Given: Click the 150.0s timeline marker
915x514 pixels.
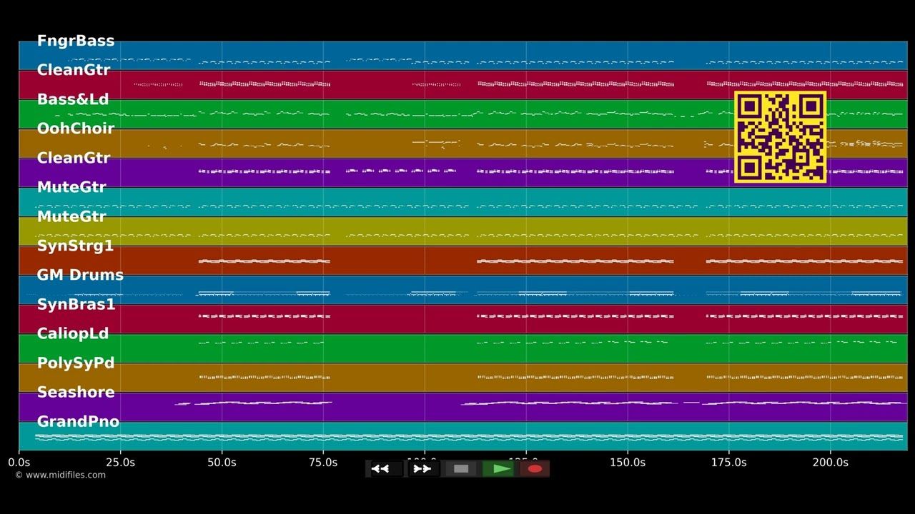Looking at the screenshot, I should click(x=628, y=463).
